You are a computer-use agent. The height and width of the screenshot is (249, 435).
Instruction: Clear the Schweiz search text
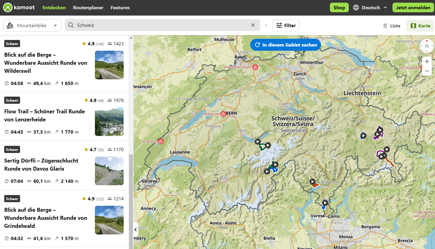(253, 25)
